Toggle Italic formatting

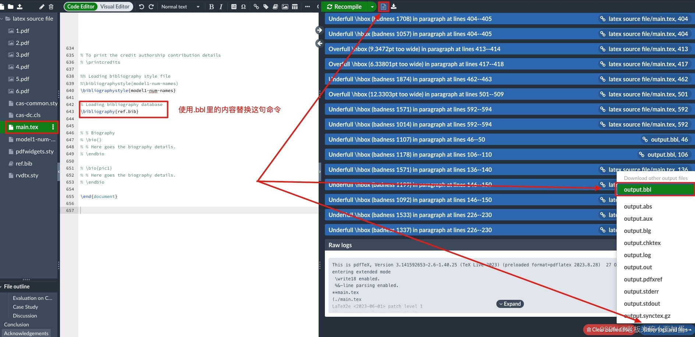(221, 7)
